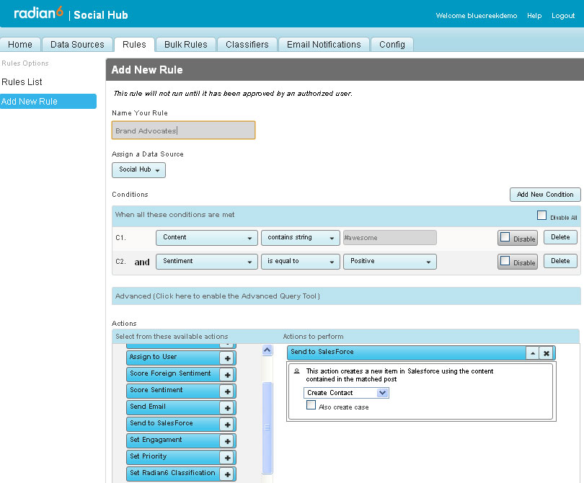This screenshot has width=584, height=483.
Task: Switch to the Classifiers tab
Action: pyautogui.click(x=247, y=45)
